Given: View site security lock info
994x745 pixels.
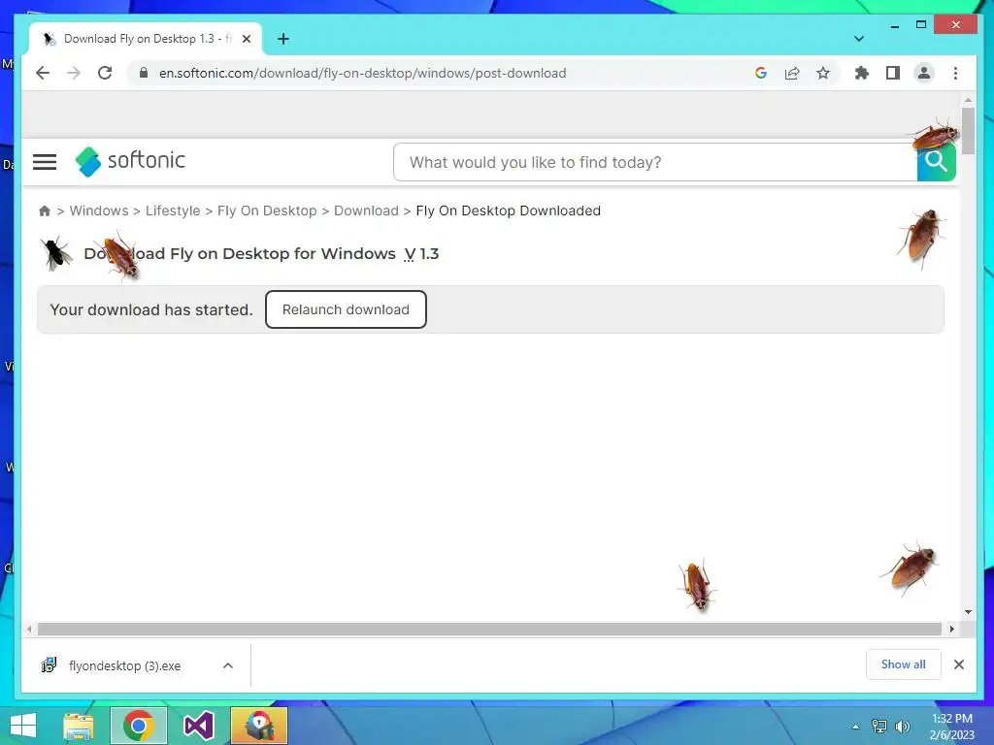Looking at the screenshot, I should click(x=144, y=73).
